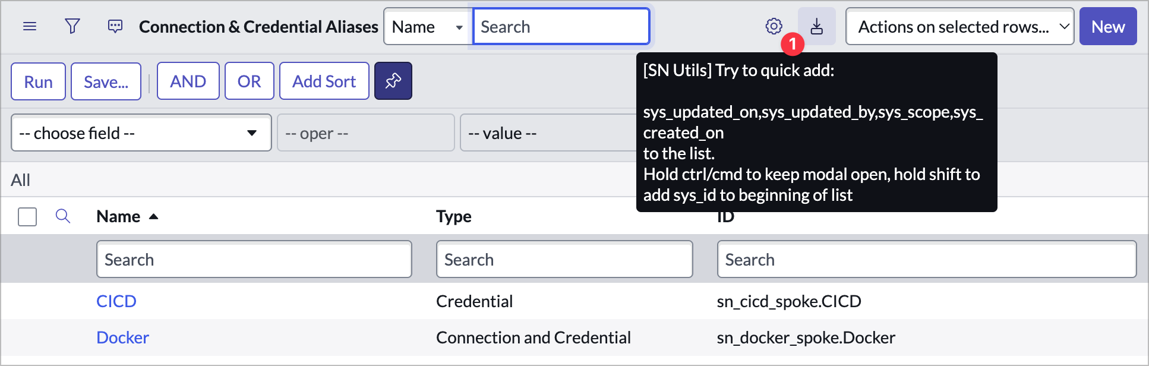Screen dimensions: 1149x366
Task: Pin the filter with the pushpin icon
Action: tap(393, 81)
